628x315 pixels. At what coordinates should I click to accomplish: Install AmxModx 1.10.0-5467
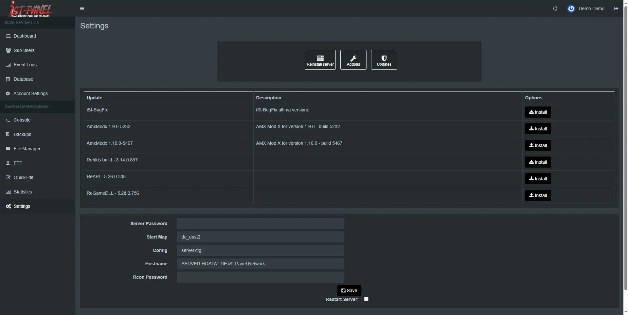pyautogui.click(x=538, y=145)
